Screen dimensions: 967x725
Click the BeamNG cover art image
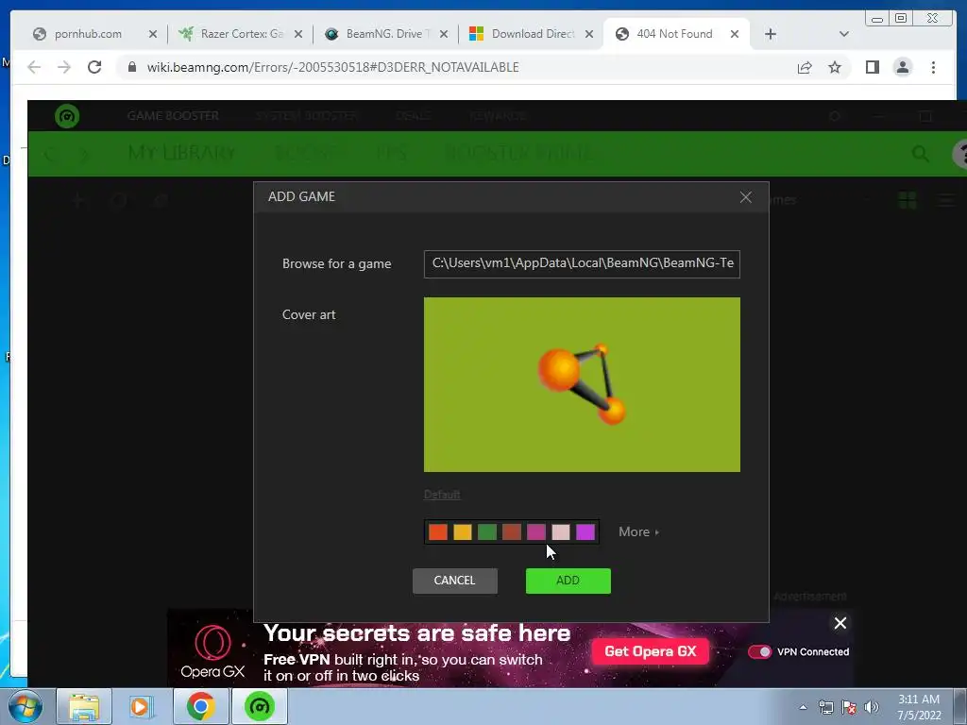[582, 385]
